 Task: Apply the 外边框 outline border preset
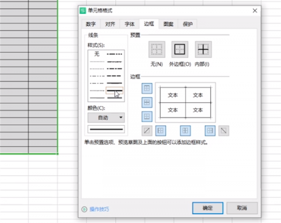tap(180, 49)
